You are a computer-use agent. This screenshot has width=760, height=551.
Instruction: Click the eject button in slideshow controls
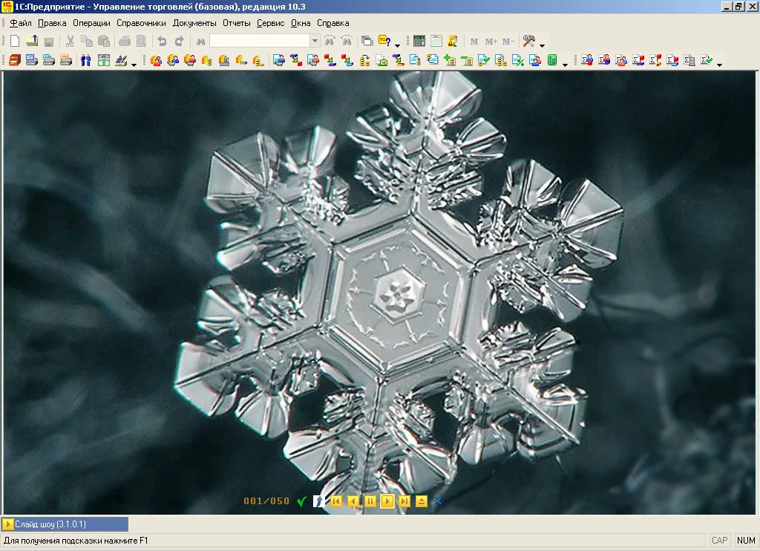coord(422,501)
